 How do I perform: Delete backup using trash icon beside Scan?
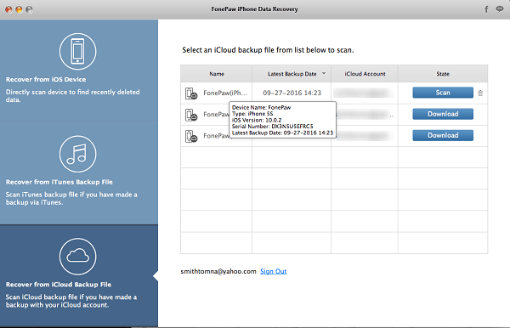point(480,93)
